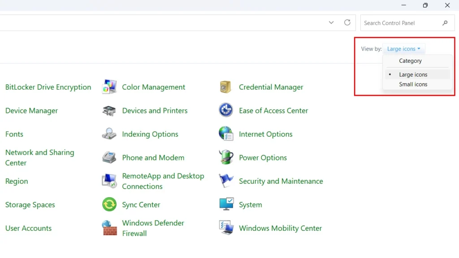Open Internet Options

point(266,134)
